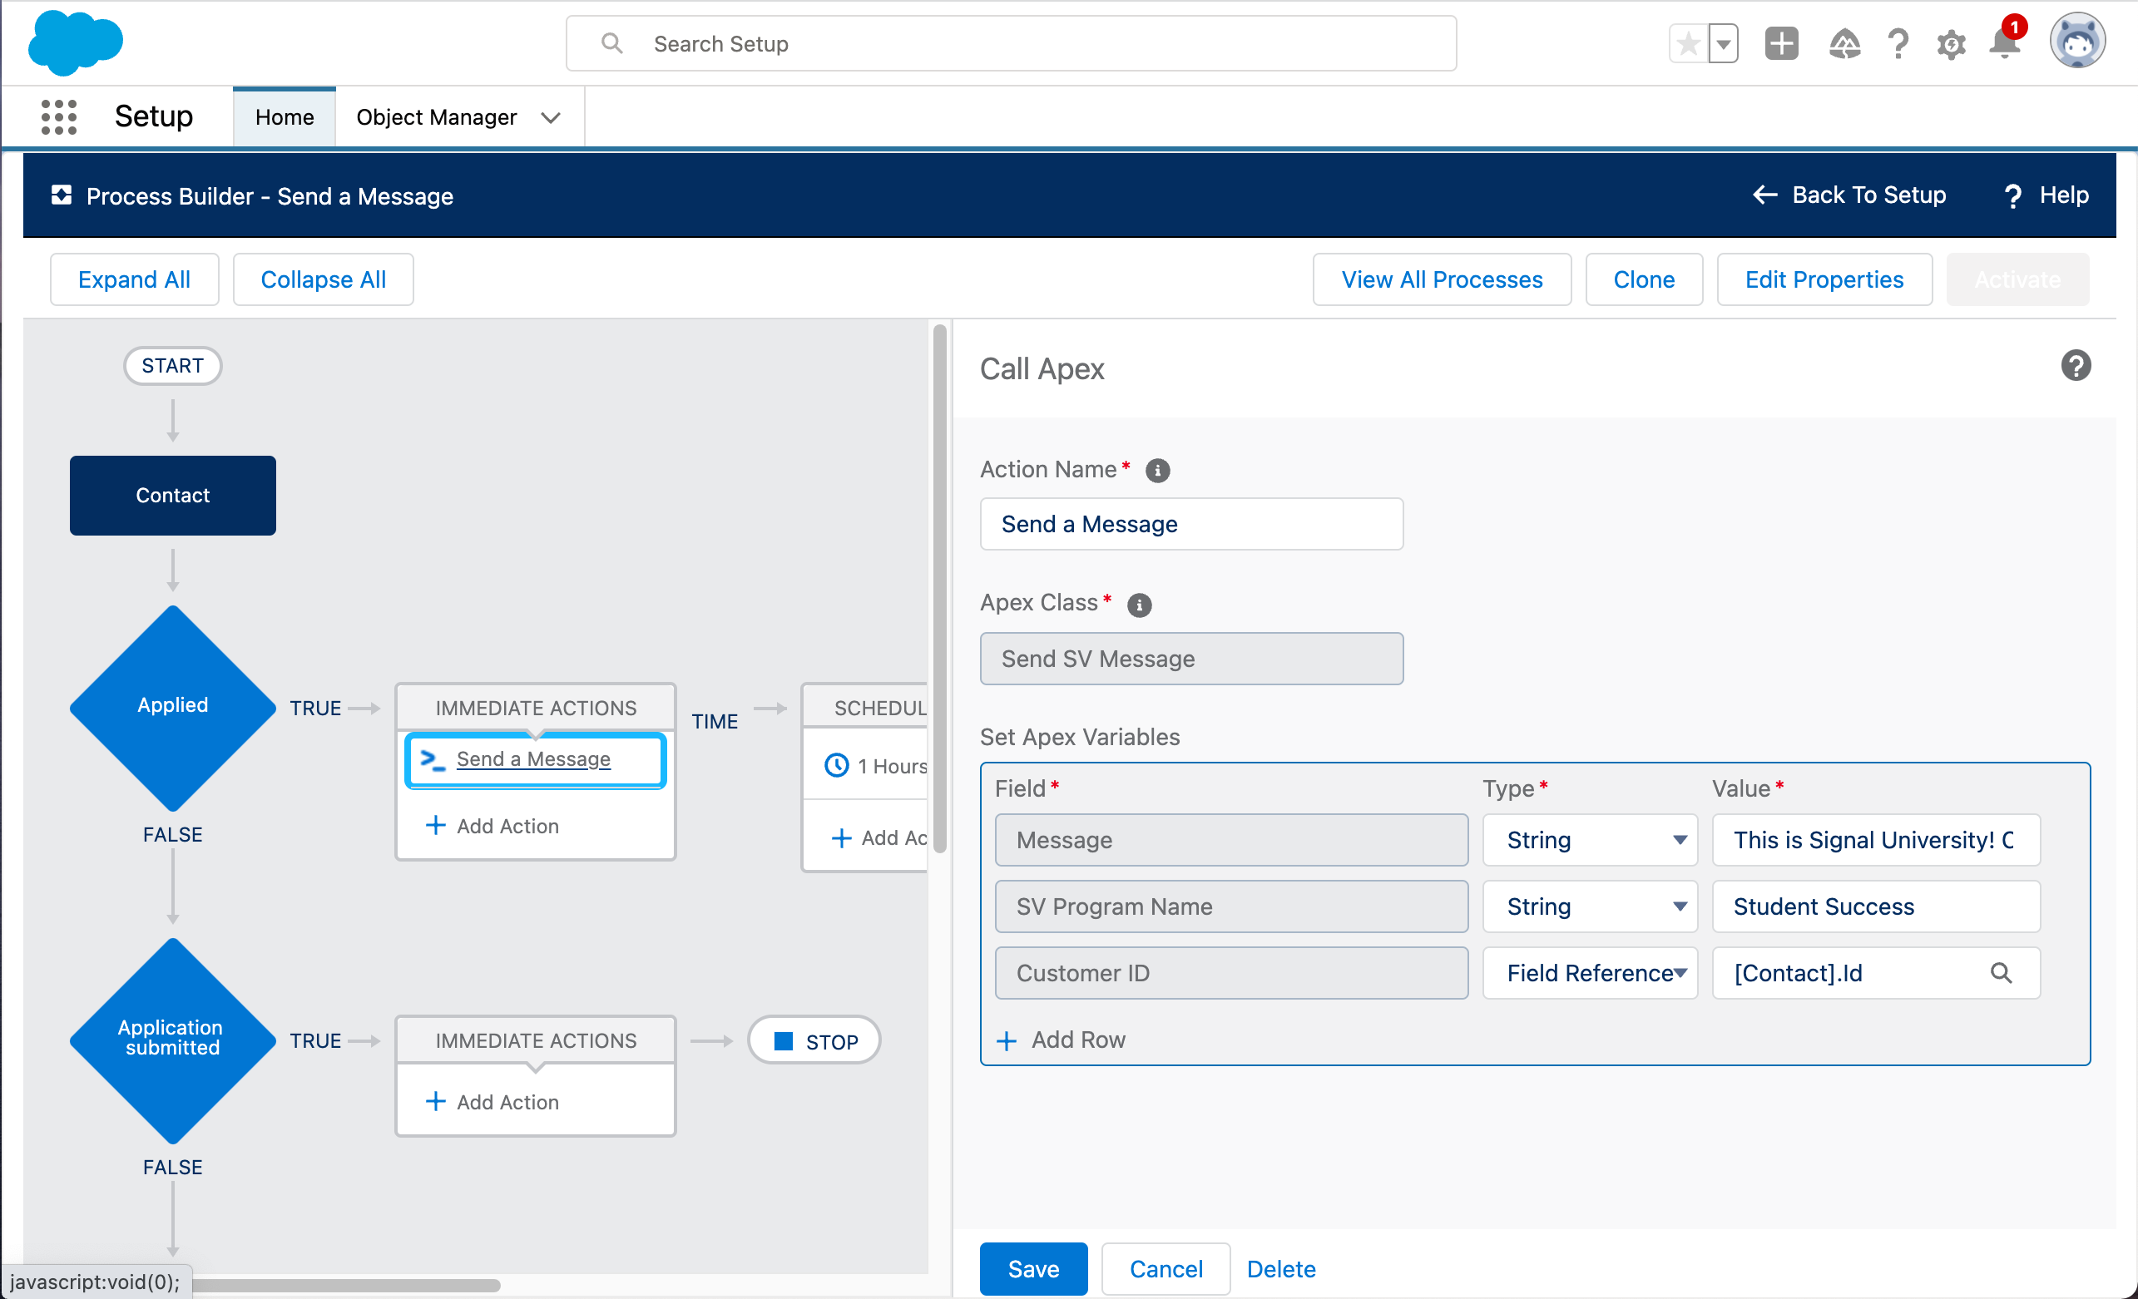Viewport: 2138px width, 1299px height.
Task: Delete this action
Action: 1280,1269
